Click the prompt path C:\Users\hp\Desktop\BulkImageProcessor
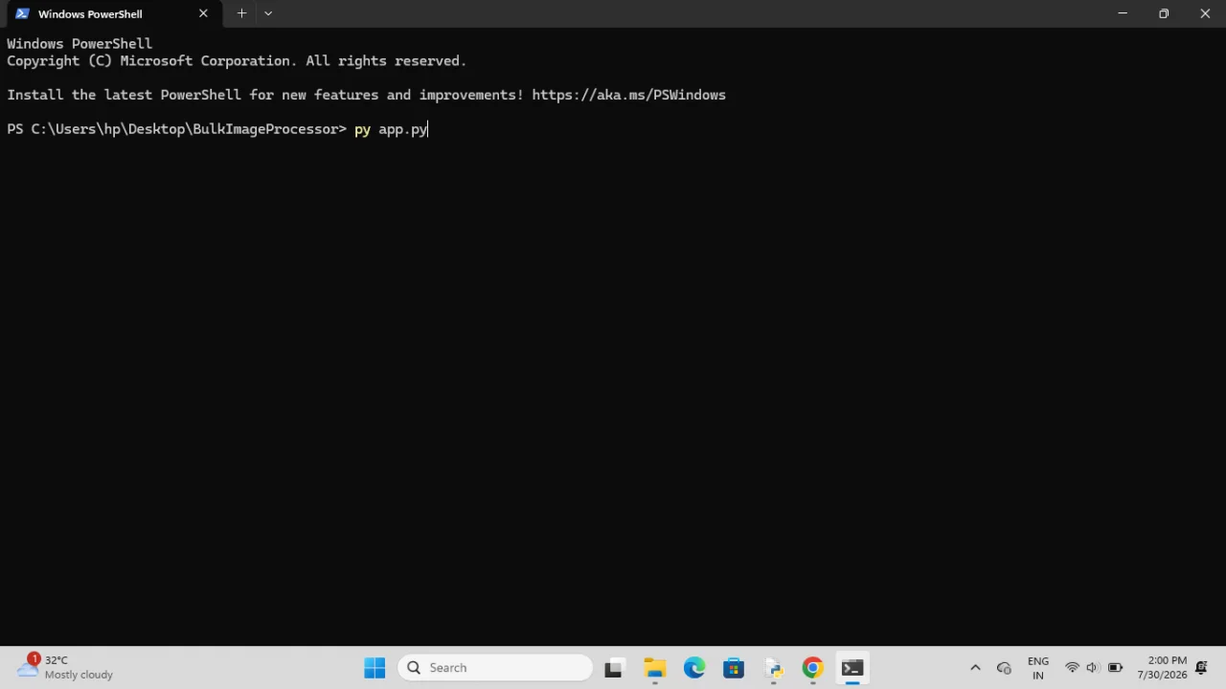1226x689 pixels. click(x=185, y=129)
